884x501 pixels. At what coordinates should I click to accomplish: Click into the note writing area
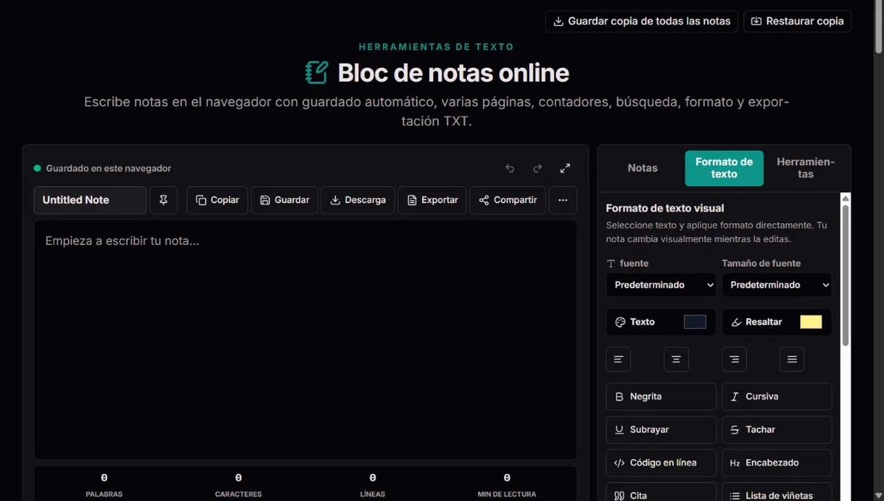tap(305, 340)
